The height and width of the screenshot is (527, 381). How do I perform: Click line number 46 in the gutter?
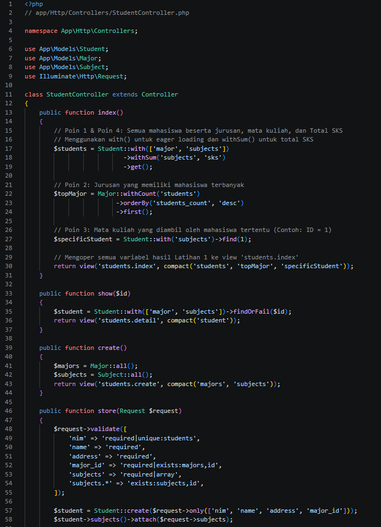[9, 411]
